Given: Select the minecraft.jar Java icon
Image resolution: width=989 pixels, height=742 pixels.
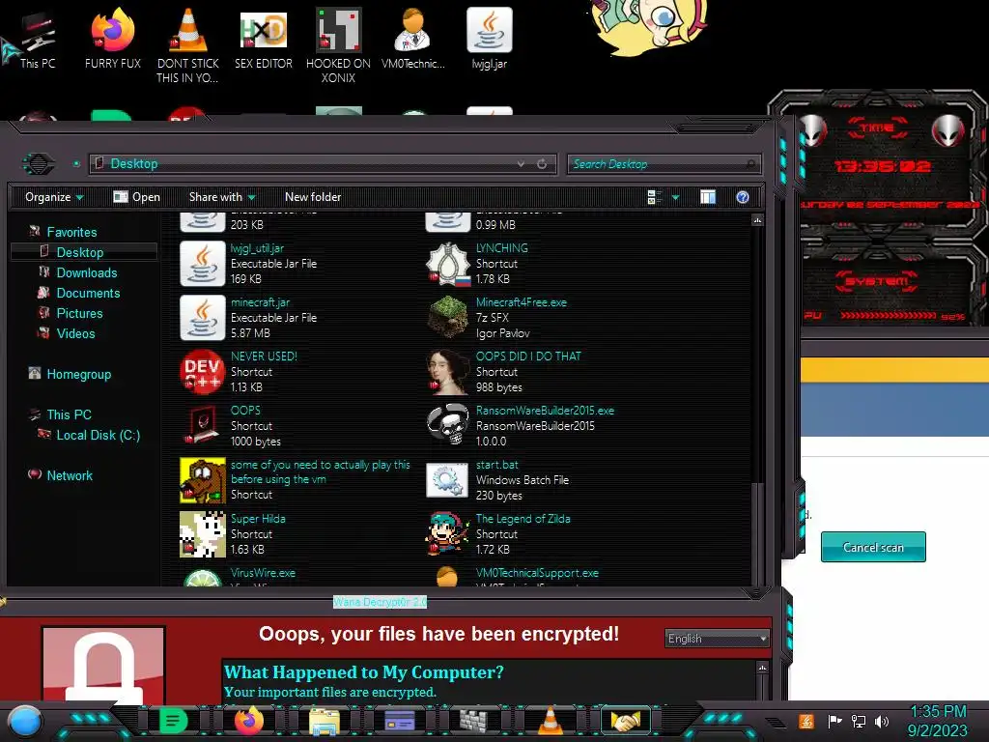Looking at the screenshot, I should (x=203, y=318).
